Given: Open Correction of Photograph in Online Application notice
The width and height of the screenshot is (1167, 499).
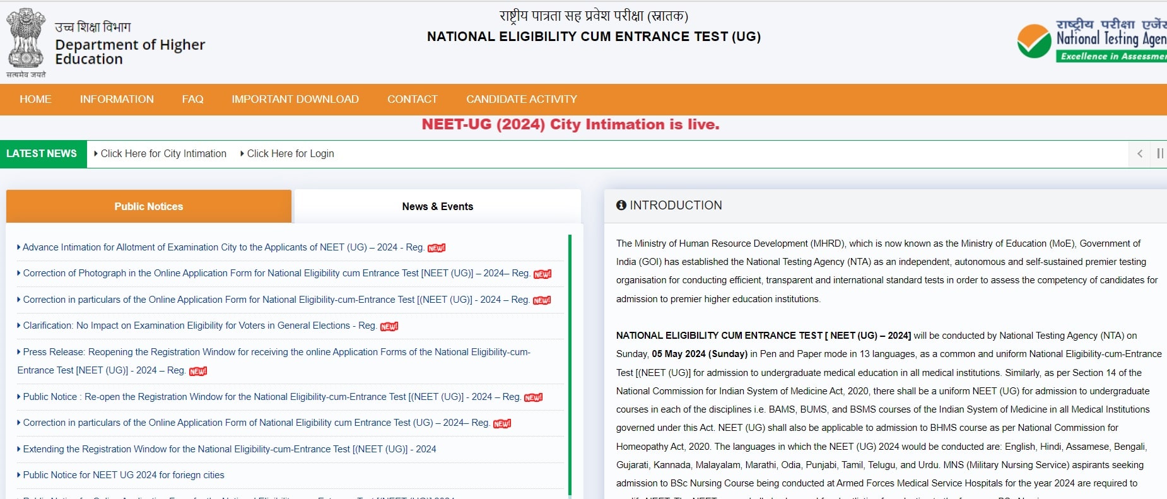Looking at the screenshot, I should [276, 273].
